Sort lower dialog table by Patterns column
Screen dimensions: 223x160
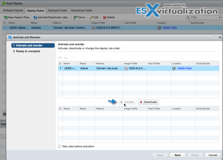[x=109, y=109]
